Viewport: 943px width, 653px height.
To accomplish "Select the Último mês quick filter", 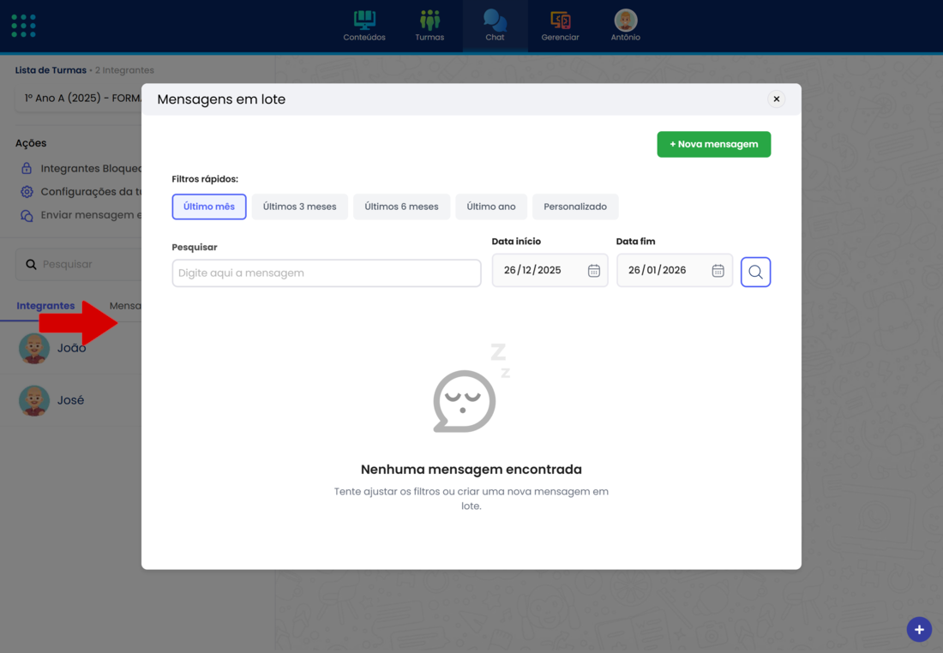I will 209,207.
